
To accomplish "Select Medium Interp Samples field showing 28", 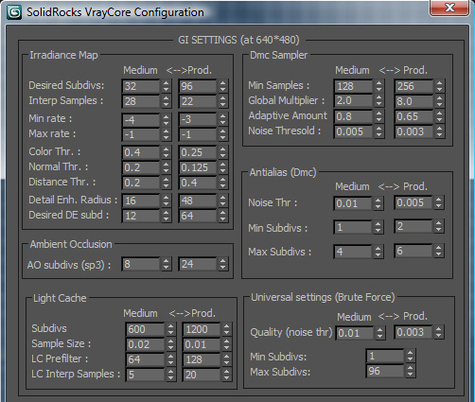I will 141,101.
